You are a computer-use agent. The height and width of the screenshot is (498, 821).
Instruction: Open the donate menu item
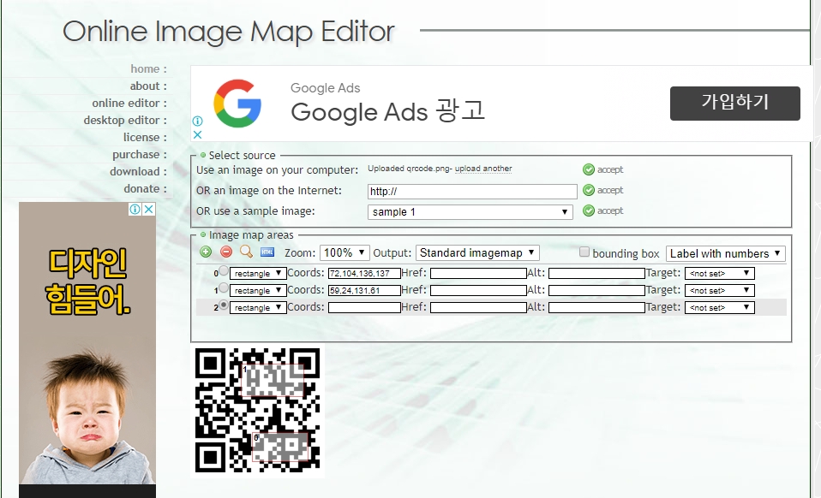pyautogui.click(x=145, y=188)
